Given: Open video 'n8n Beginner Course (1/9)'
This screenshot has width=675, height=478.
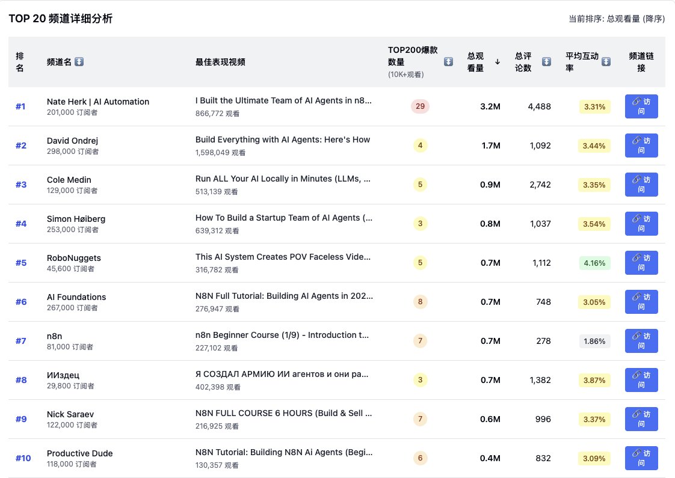Looking at the screenshot, I should click(x=282, y=335).
